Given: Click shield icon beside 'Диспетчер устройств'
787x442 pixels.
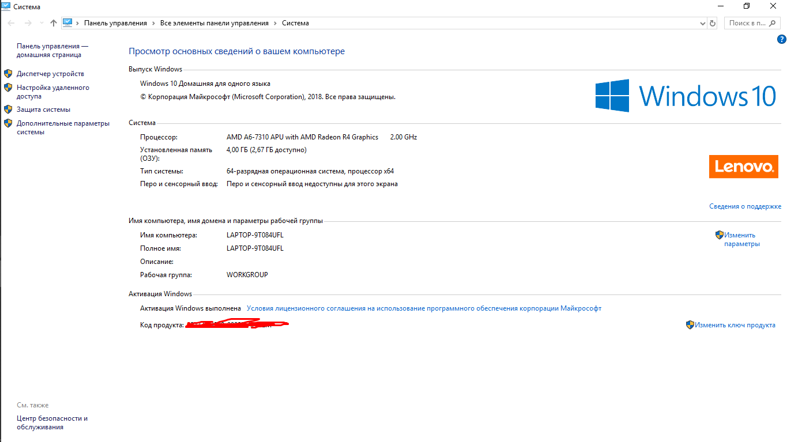Looking at the screenshot, I should pyautogui.click(x=8, y=74).
